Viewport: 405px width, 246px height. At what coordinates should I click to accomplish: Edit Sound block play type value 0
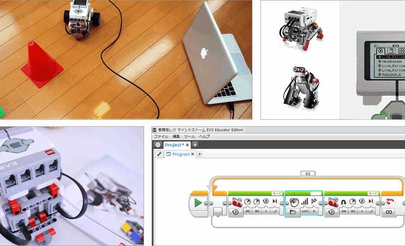pyautogui.click(x=314, y=211)
